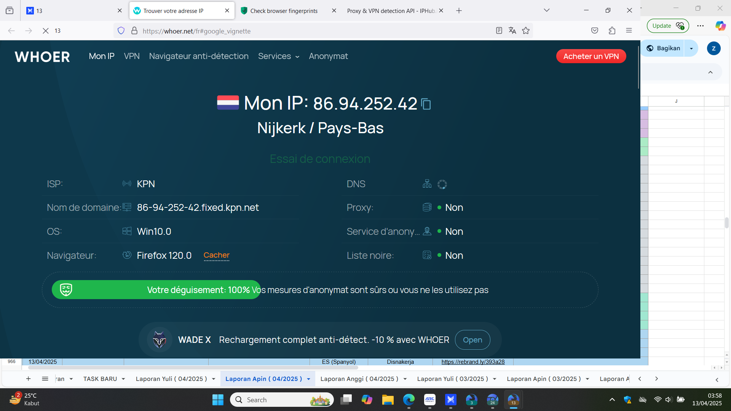Click the Bagikan share button

coord(664,48)
